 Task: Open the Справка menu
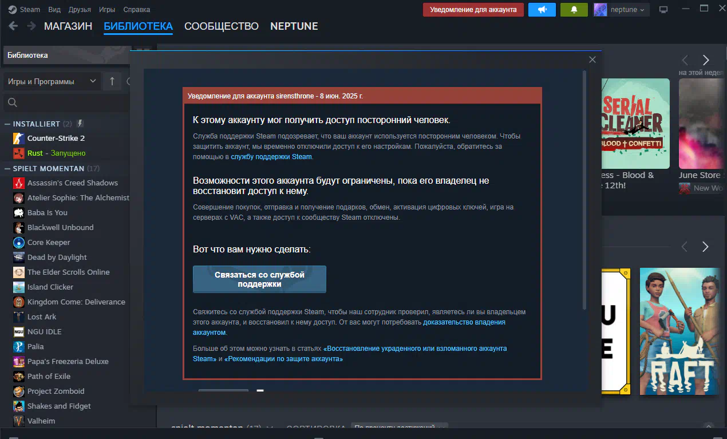[x=136, y=10]
